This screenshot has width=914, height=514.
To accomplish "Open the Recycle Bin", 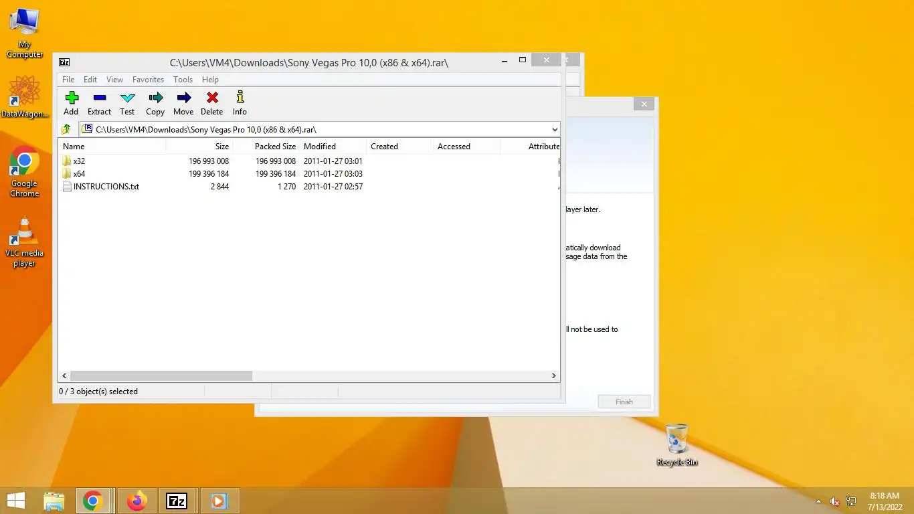I will (x=677, y=444).
